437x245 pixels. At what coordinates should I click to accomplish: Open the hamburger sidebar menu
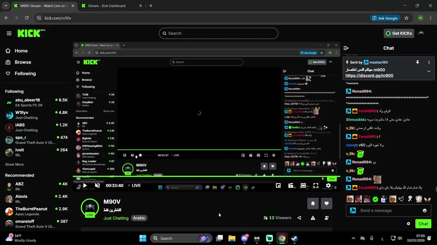coord(9,33)
